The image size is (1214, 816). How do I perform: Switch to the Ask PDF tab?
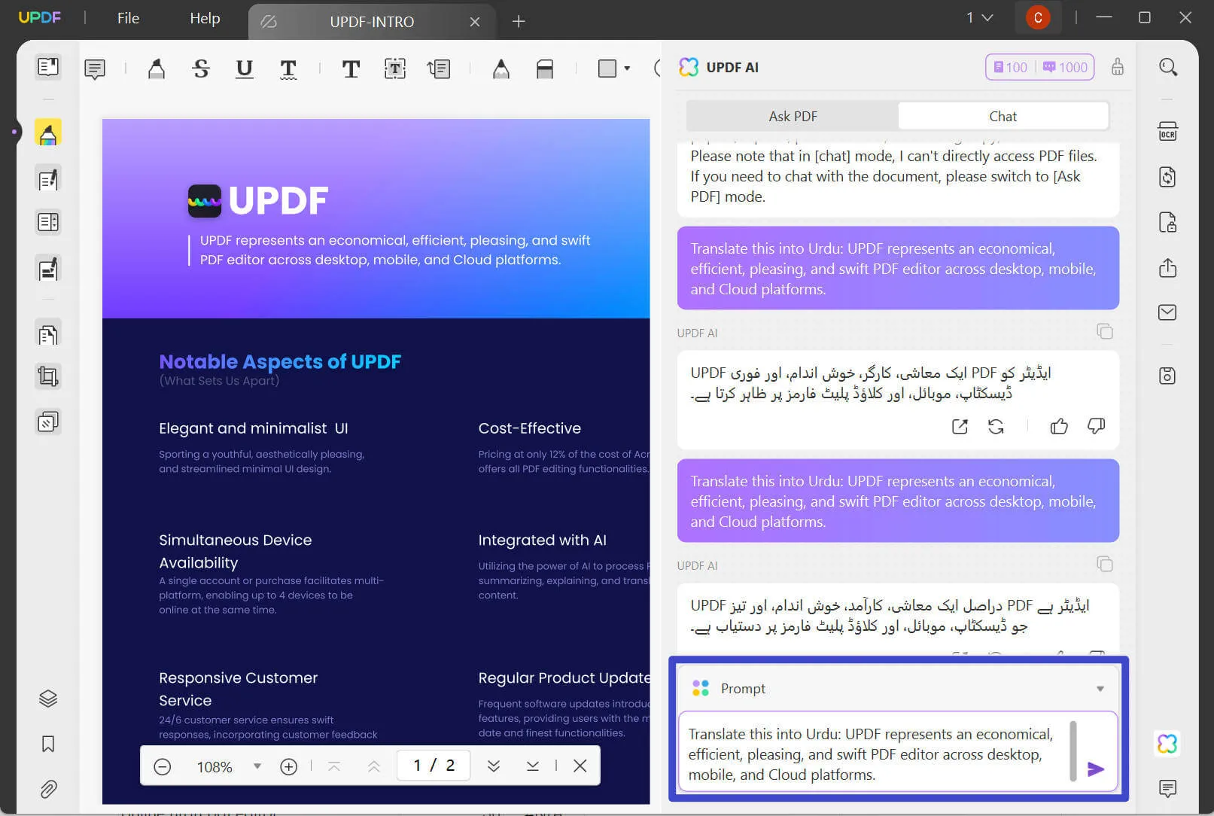(793, 116)
